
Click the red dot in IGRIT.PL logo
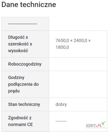coord(96,126)
